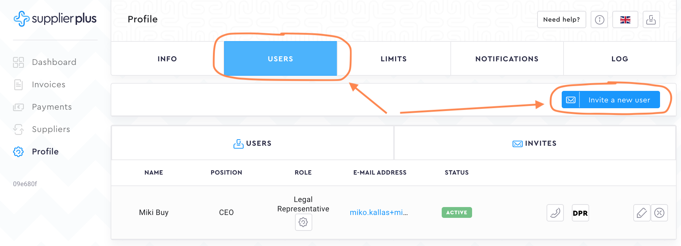This screenshot has height=246, width=681.
Task: Navigate to Dashboard in the sidebar
Action: [x=54, y=62]
